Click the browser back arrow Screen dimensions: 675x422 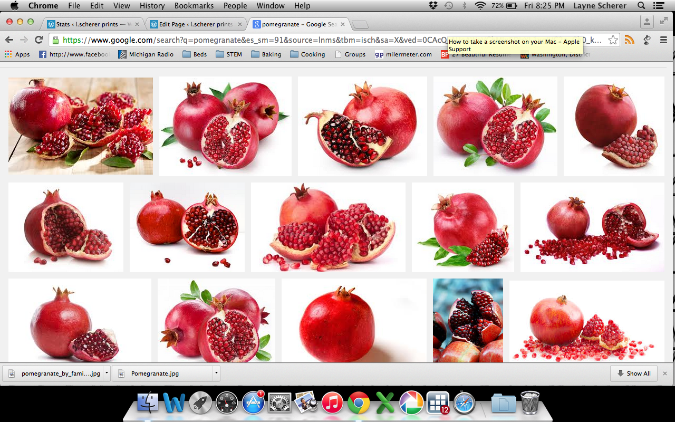[x=9, y=40]
